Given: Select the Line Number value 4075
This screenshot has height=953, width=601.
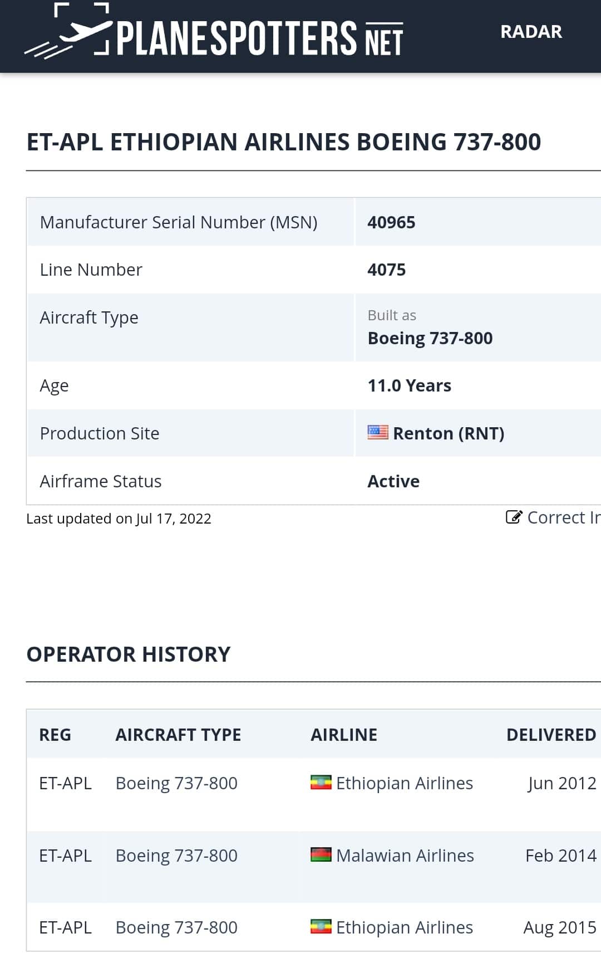Looking at the screenshot, I should pyautogui.click(x=387, y=270).
